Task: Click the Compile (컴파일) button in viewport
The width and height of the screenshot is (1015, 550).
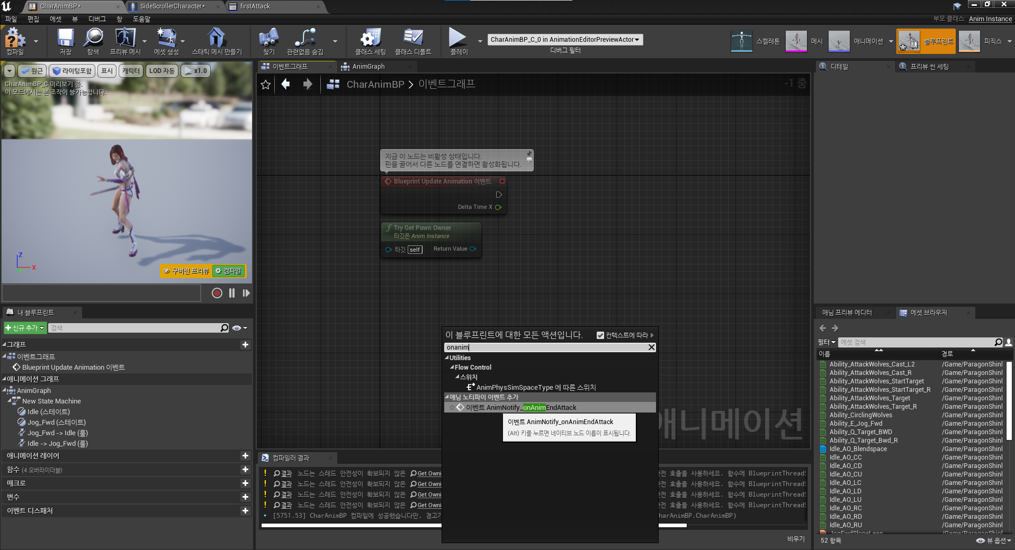Action: coord(228,271)
